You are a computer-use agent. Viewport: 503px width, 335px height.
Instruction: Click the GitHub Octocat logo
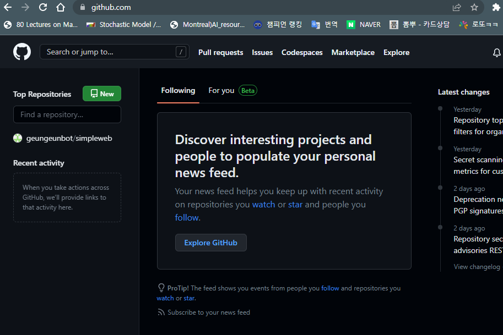(22, 52)
